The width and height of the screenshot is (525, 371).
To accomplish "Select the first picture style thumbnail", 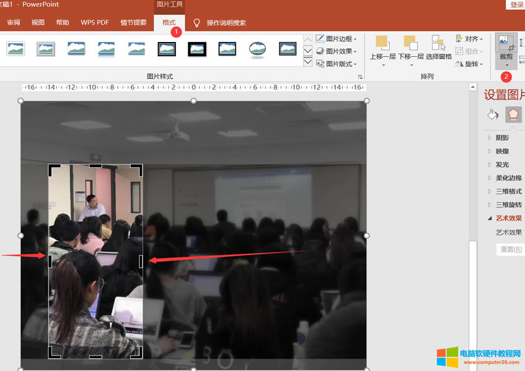I will [x=15, y=48].
